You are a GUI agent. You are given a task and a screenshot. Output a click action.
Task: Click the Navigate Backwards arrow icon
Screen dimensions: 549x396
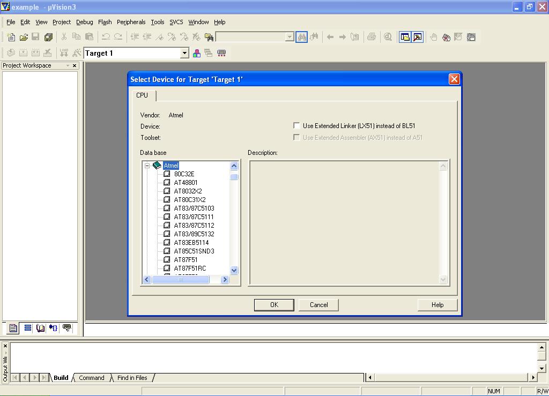[330, 37]
